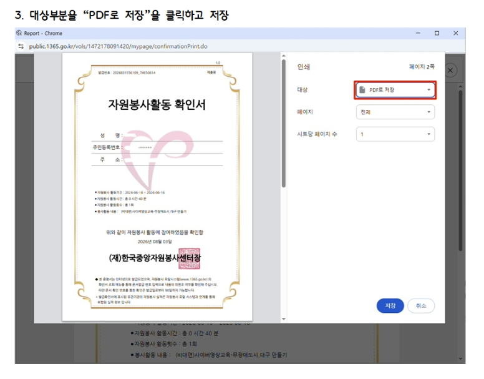
Task: Click the URL public.1365.go.kr address text
Action: coord(118,46)
